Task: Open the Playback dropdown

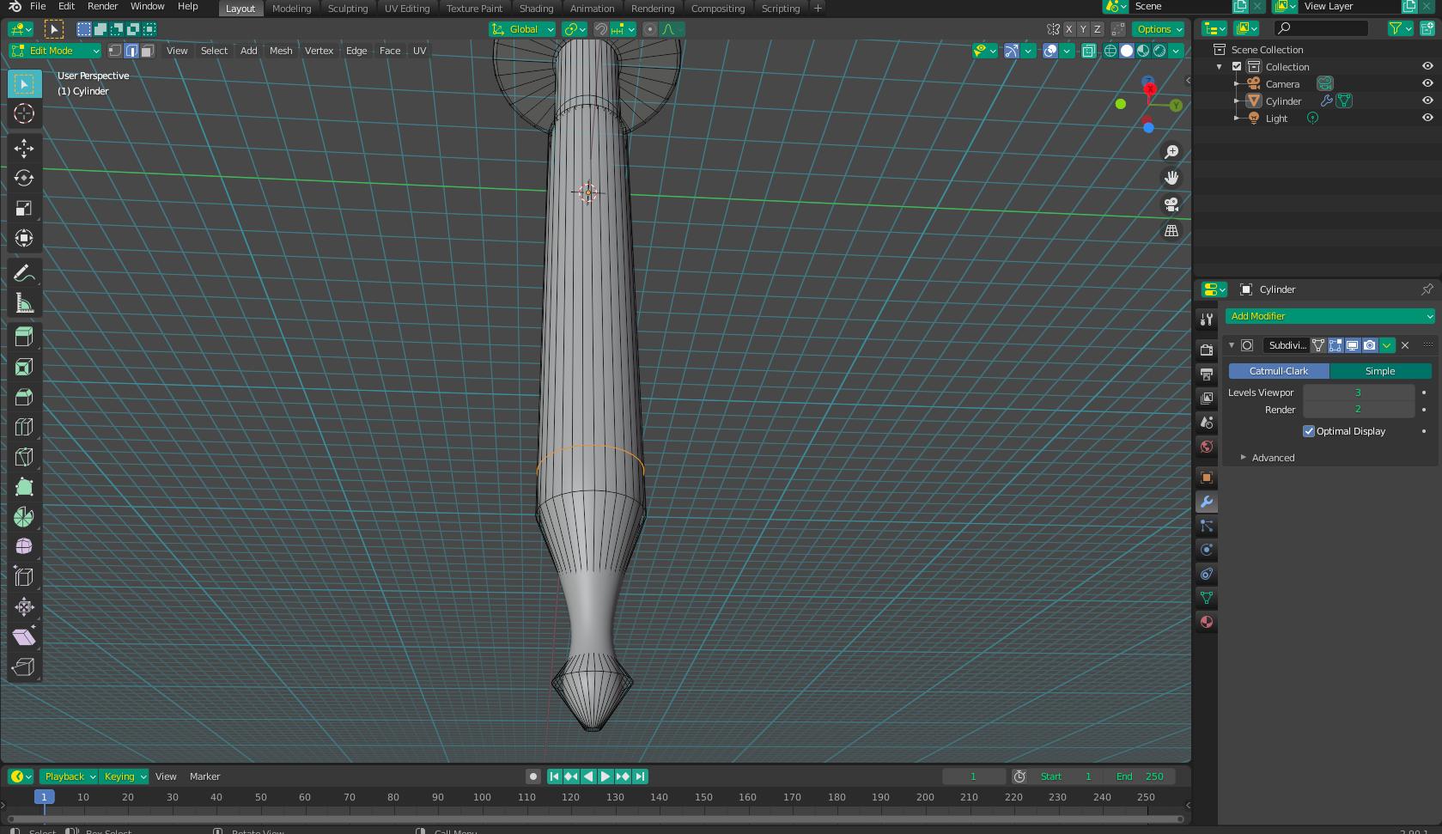Action: tap(70, 776)
